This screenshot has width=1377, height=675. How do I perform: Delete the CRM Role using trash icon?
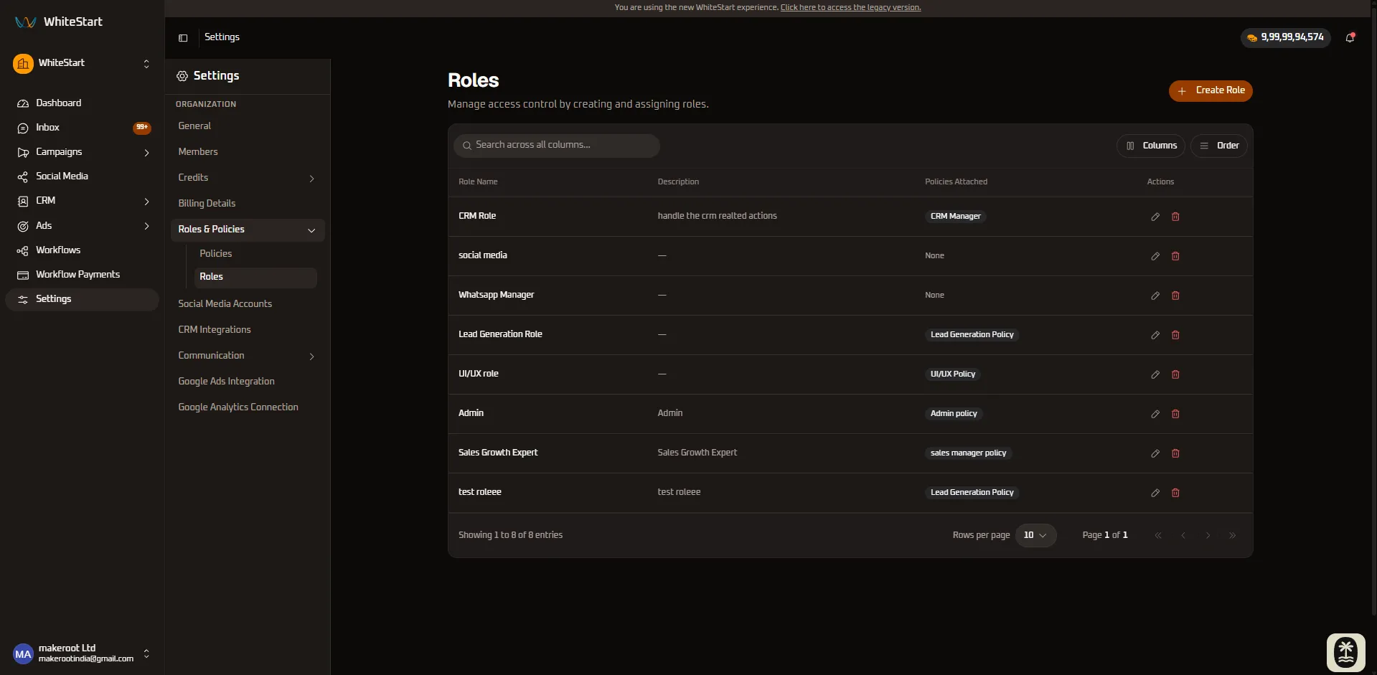[x=1175, y=217]
